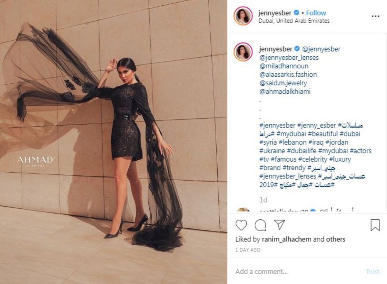Click the header jennyesber username
Image resolution: width=387 pixels, height=284 pixels.
(275, 13)
